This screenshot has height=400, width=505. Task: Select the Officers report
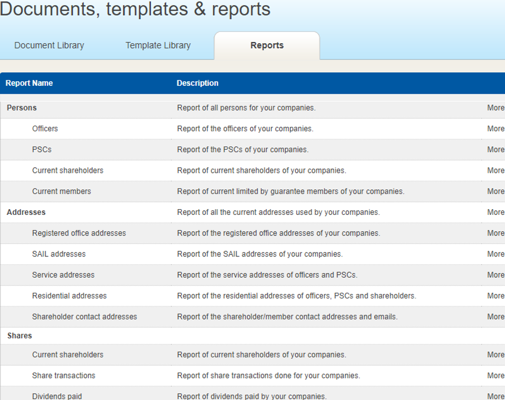[x=45, y=128]
